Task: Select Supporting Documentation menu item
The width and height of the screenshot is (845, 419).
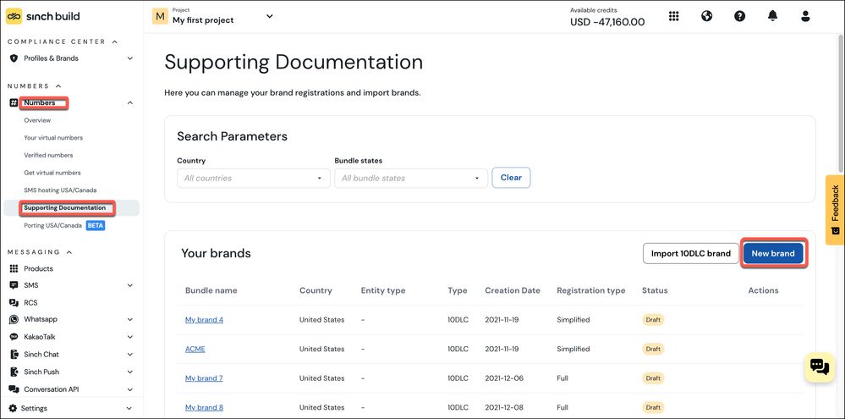Action: tap(71, 207)
